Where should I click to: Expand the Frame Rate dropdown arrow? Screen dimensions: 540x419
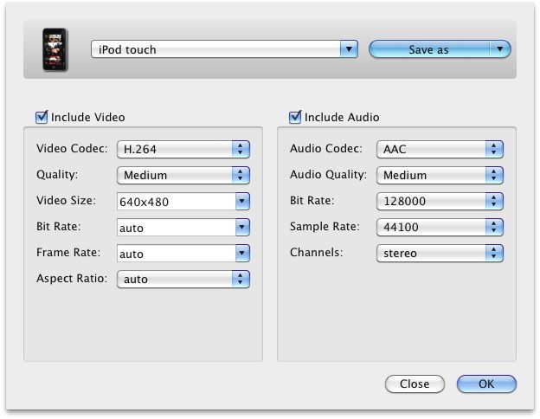(242, 254)
